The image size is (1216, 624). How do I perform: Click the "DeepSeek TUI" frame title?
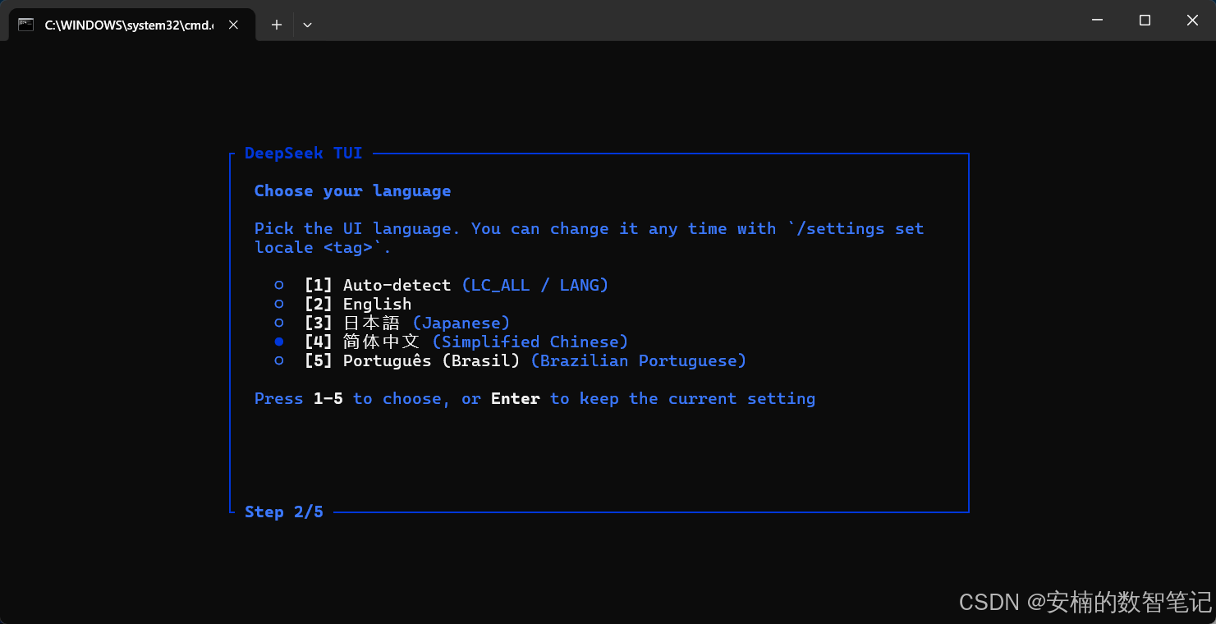pyautogui.click(x=304, y=154)
